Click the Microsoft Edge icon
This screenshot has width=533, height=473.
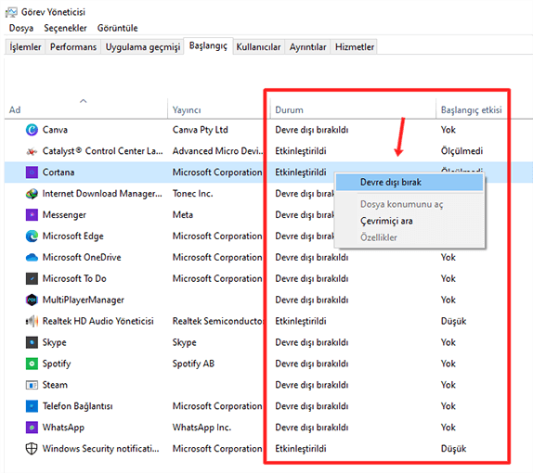[32, 236]
